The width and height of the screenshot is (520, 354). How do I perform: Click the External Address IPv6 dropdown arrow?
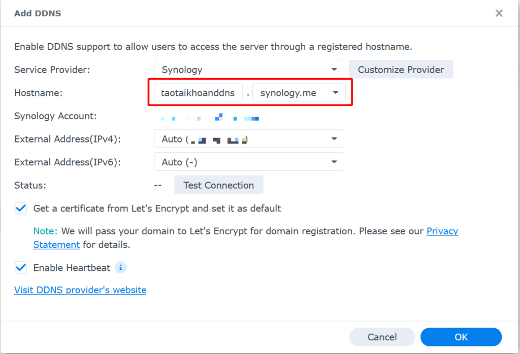click(x=335, y=161)
